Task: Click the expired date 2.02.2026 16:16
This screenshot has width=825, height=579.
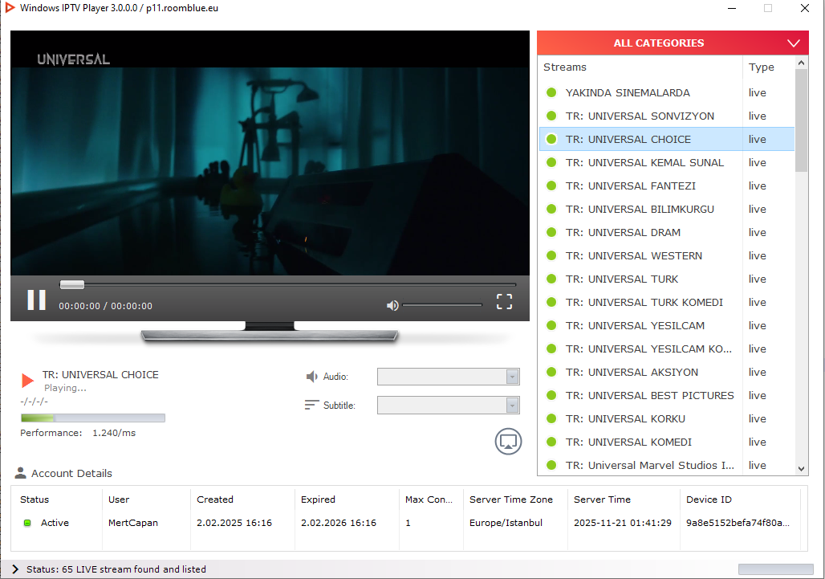Action: pos(339,523)
